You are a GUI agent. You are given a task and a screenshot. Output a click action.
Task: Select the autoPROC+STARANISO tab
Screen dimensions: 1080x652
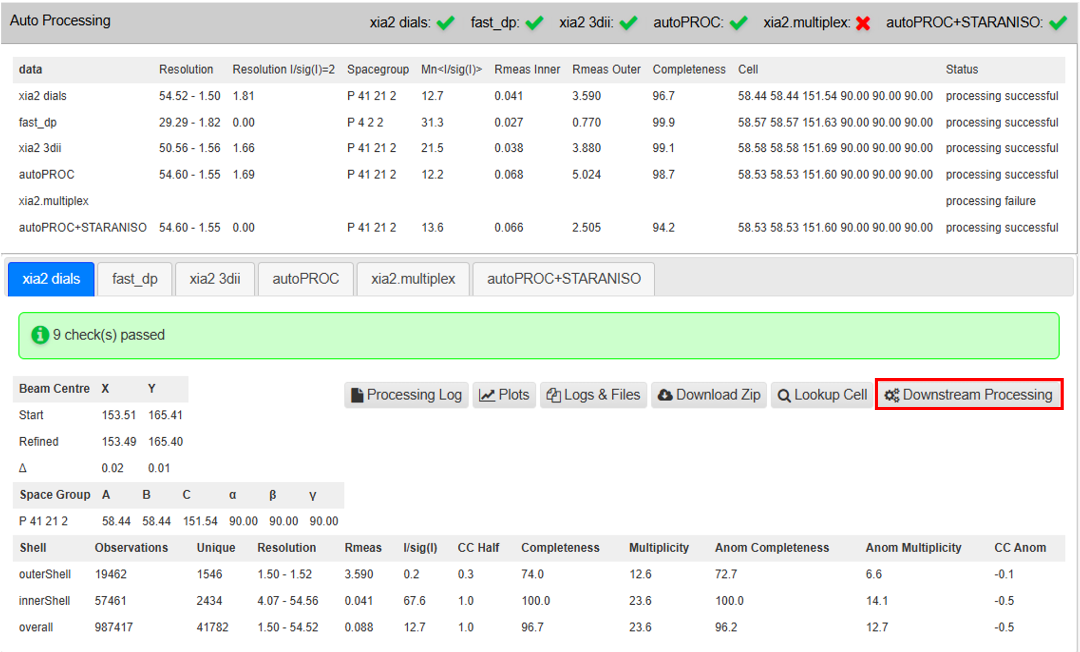tap(564, 279)
